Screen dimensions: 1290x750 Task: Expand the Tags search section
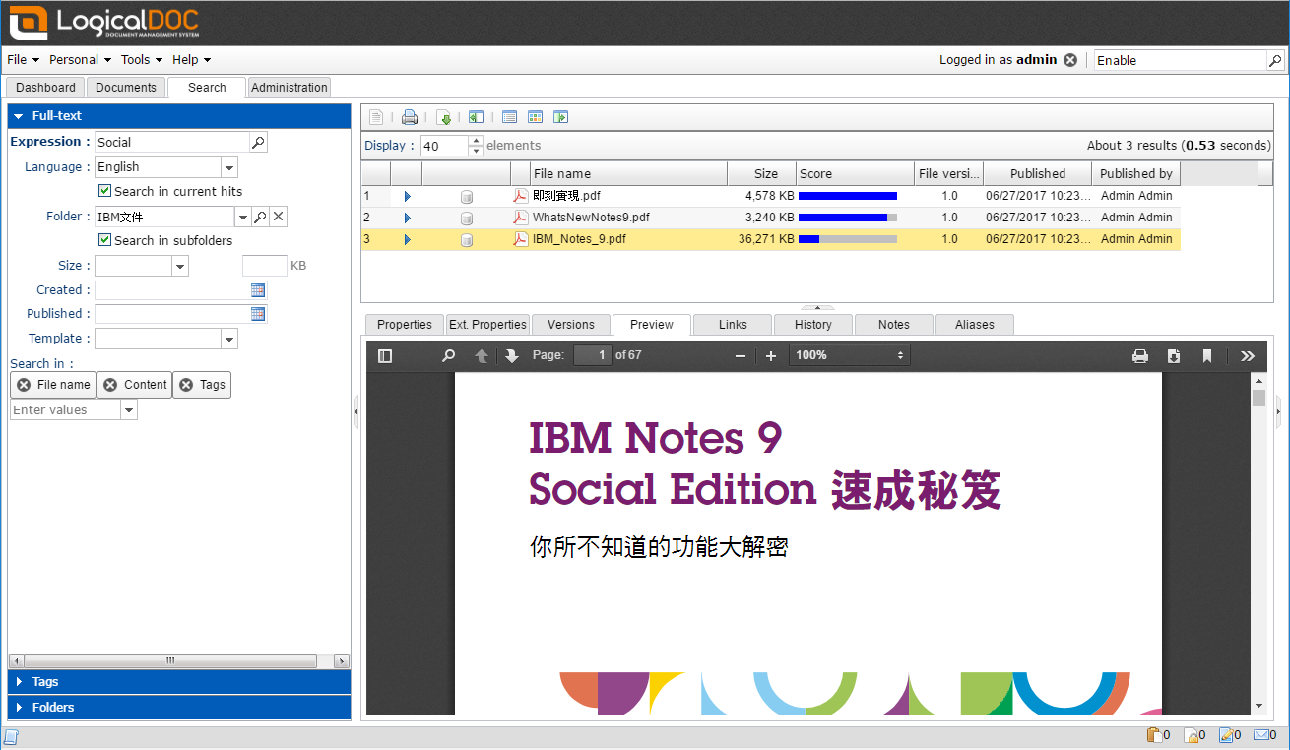pos(179,681)
